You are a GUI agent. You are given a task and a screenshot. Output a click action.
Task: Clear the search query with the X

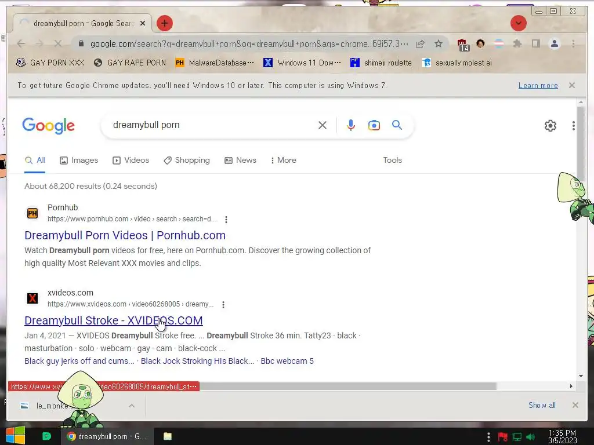coord(323,125)
